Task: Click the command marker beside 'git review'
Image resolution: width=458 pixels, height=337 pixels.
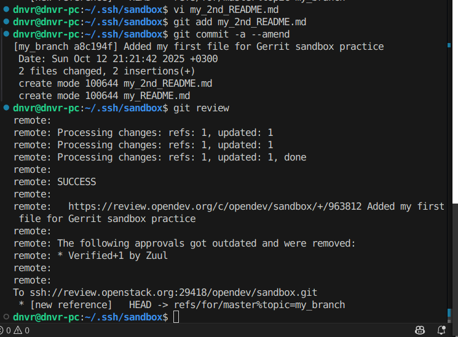Action: [x=6, y=108]
